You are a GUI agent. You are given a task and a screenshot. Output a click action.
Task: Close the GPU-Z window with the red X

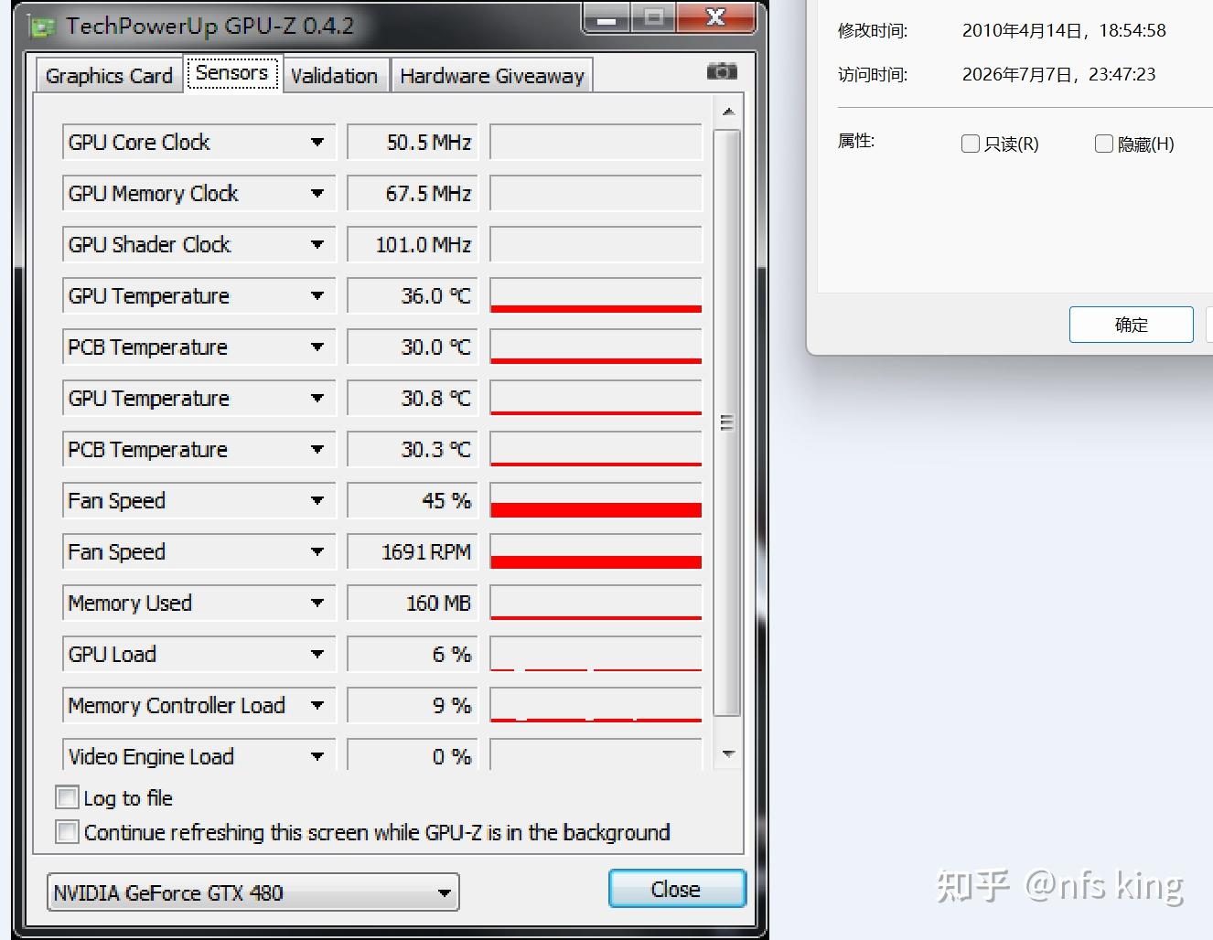point(716,17)
